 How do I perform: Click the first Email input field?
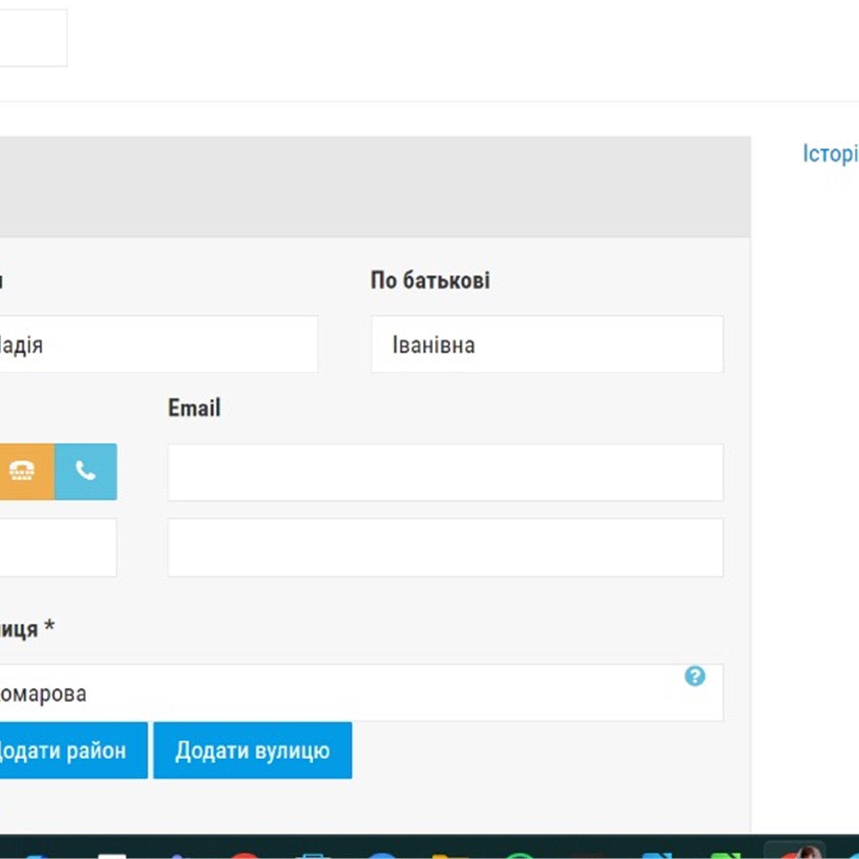tap(445, 472)
